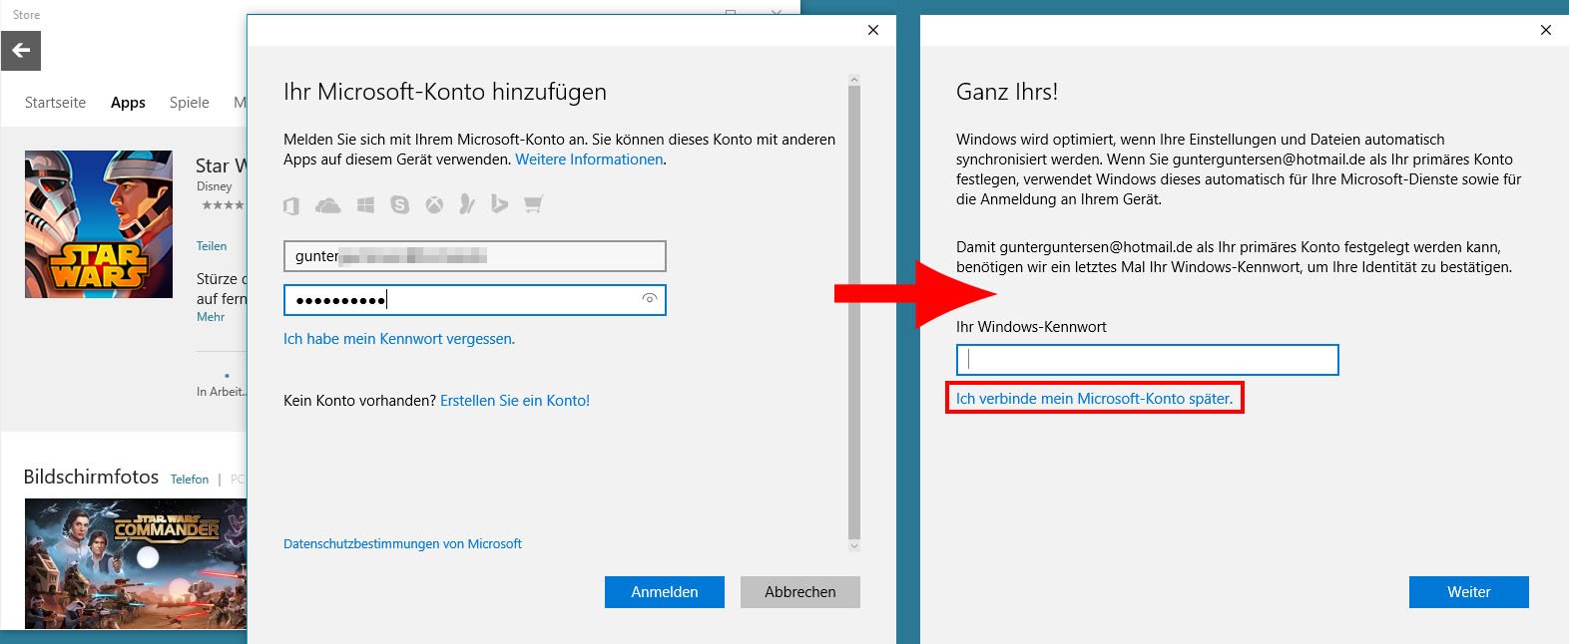Click the Weiter button

1469,592
